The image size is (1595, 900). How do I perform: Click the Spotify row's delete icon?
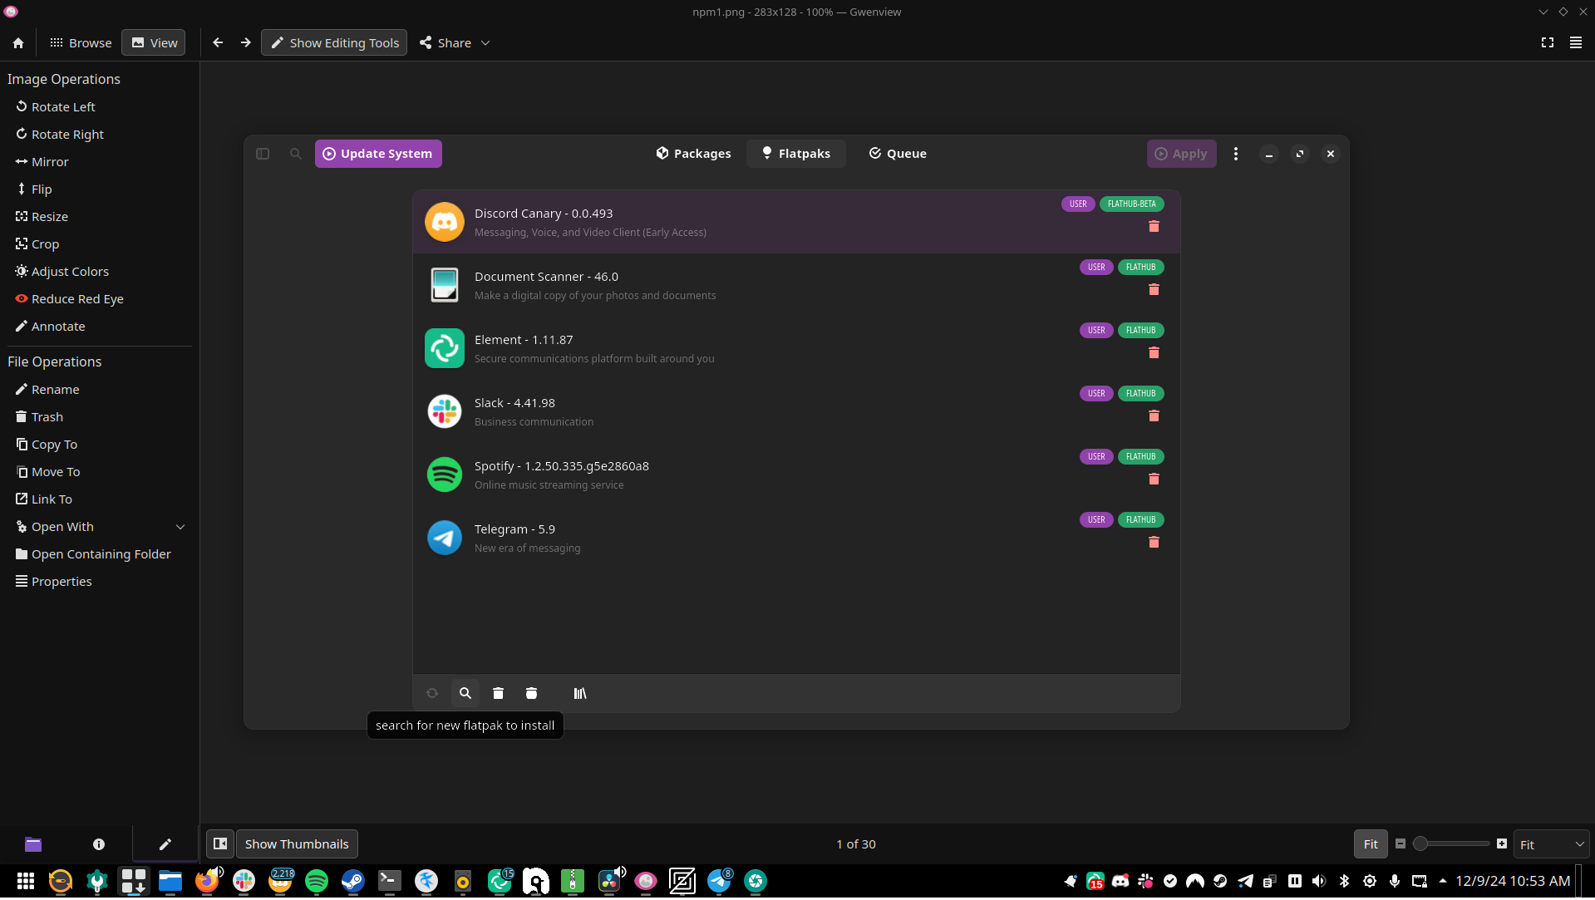1154,480
